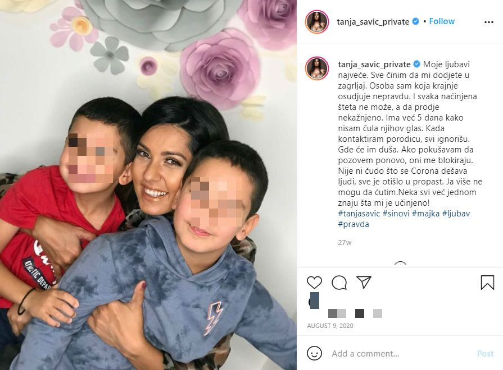Save the post with the bookmark icon
This screenshot has width=503, height=370.
pos(487,283)
